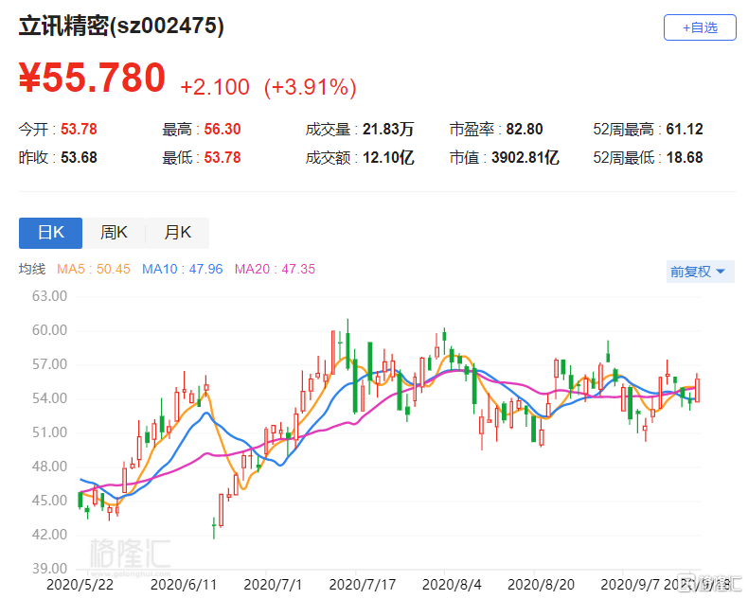Click the MA20 : 47.35 indicator label
Screen dimensions: 748x599
[x=275, y=269]
